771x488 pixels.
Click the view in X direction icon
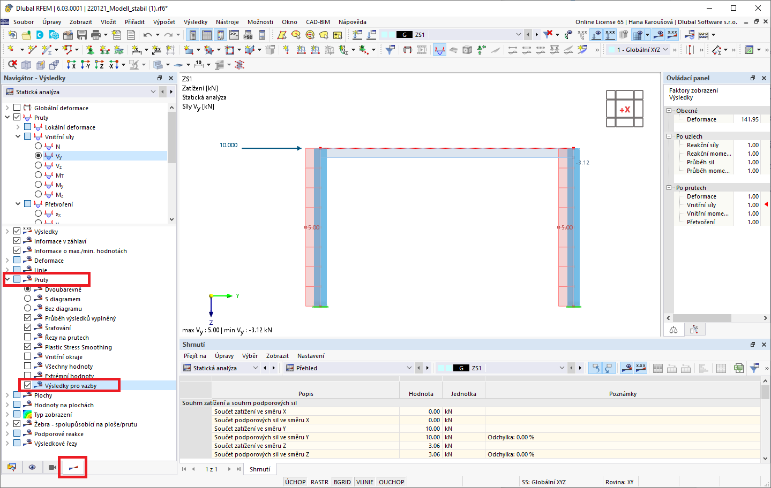pyautogui.click(x=71, y=65)
